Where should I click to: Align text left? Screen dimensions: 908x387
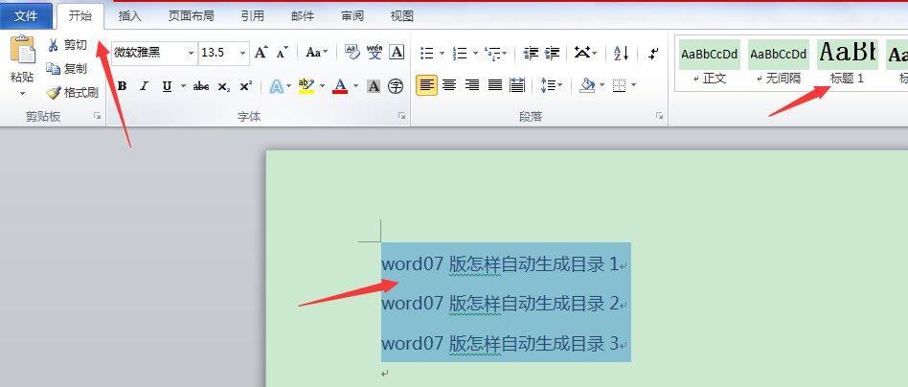coord(427,86)
